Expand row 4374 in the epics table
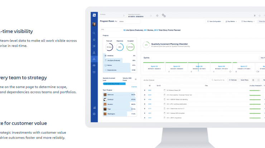Viewport: 265px width, 148px height. click(145, 109)
